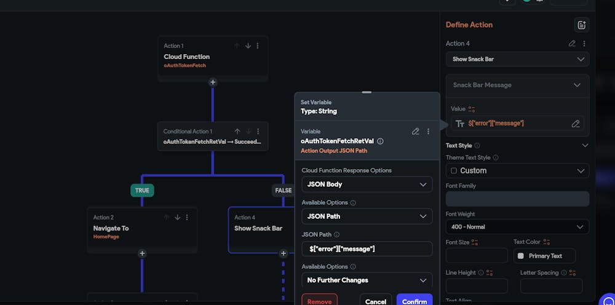Collapse the Snack Bar Message section

(577, 85)
